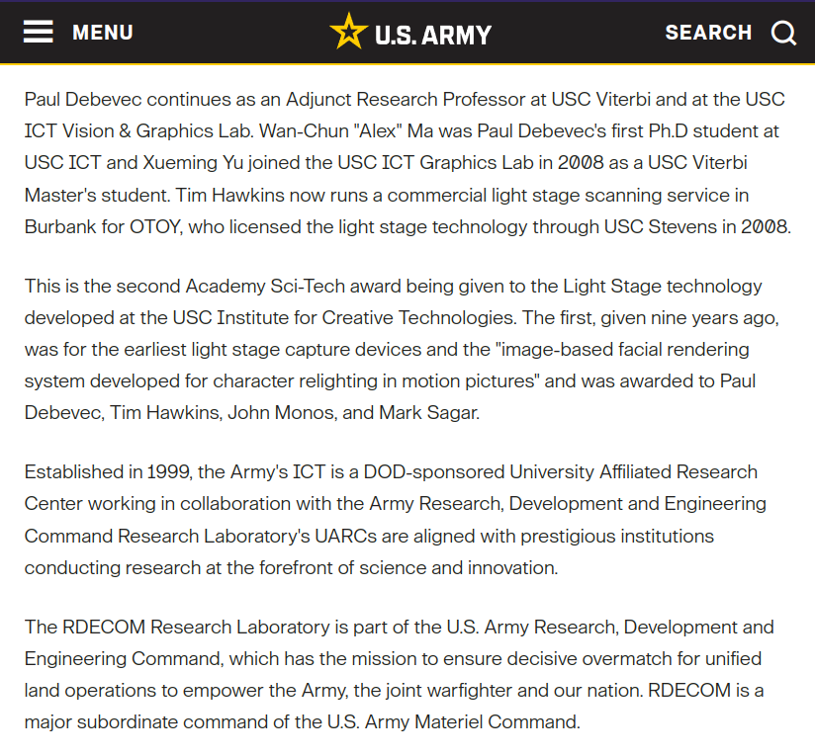Screen dimensions: 815x756
Task: Click the SEARCH label
Action: (708, 33)
